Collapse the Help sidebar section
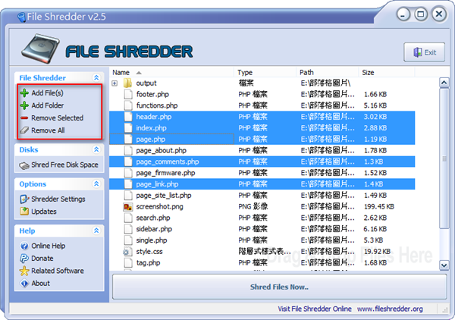 point(96,231)
